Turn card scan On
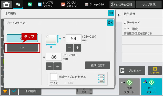 (22, 48)
